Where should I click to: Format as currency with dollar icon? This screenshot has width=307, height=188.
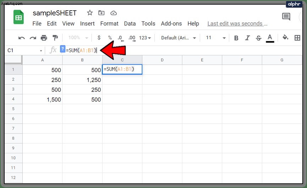point(99,37)
